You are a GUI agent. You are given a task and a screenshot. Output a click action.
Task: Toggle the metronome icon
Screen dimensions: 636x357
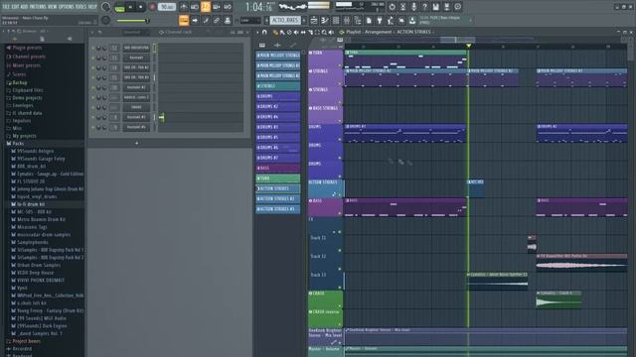[183, 7]
